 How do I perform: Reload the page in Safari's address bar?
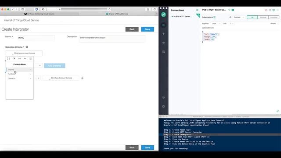click(109, 9)
